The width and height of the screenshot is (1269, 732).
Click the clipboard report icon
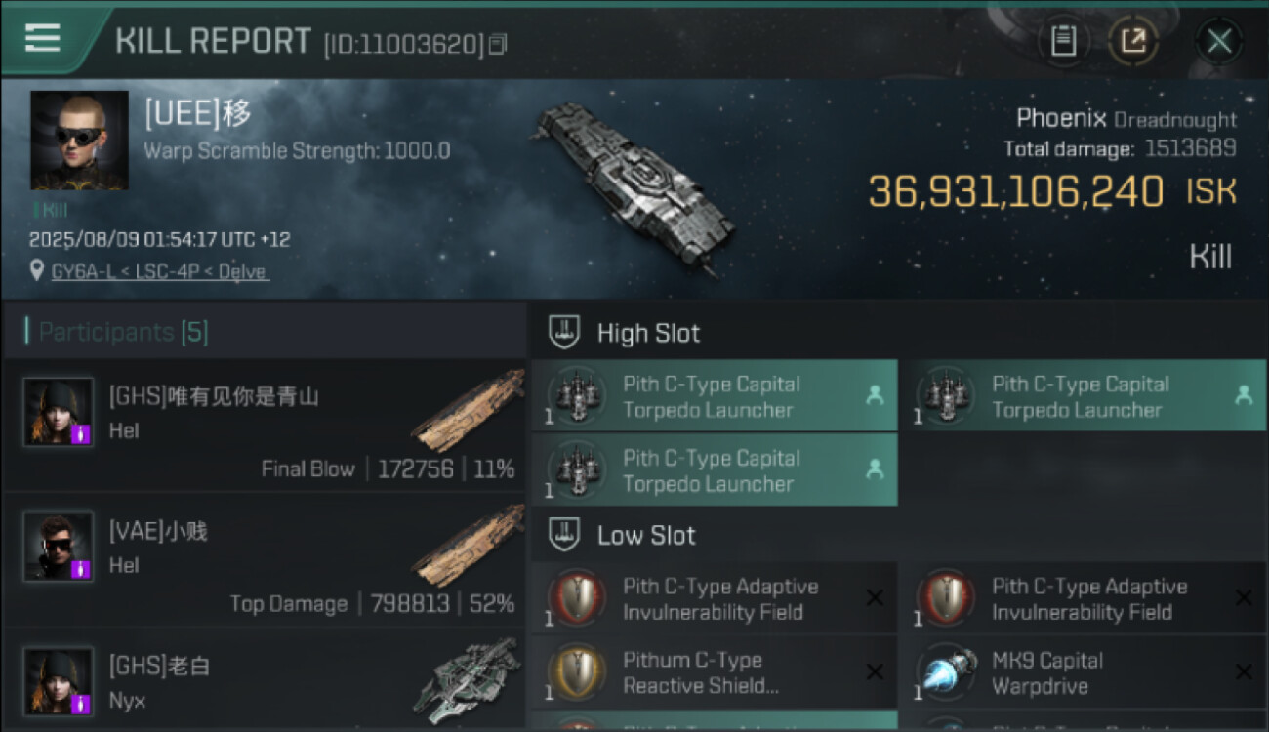pyautogui.click(x=1063, y=41)
